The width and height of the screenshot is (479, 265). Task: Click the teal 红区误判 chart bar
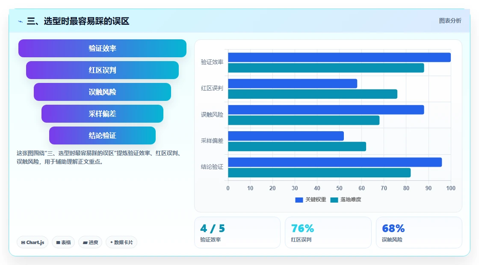(x=313, y=94)
